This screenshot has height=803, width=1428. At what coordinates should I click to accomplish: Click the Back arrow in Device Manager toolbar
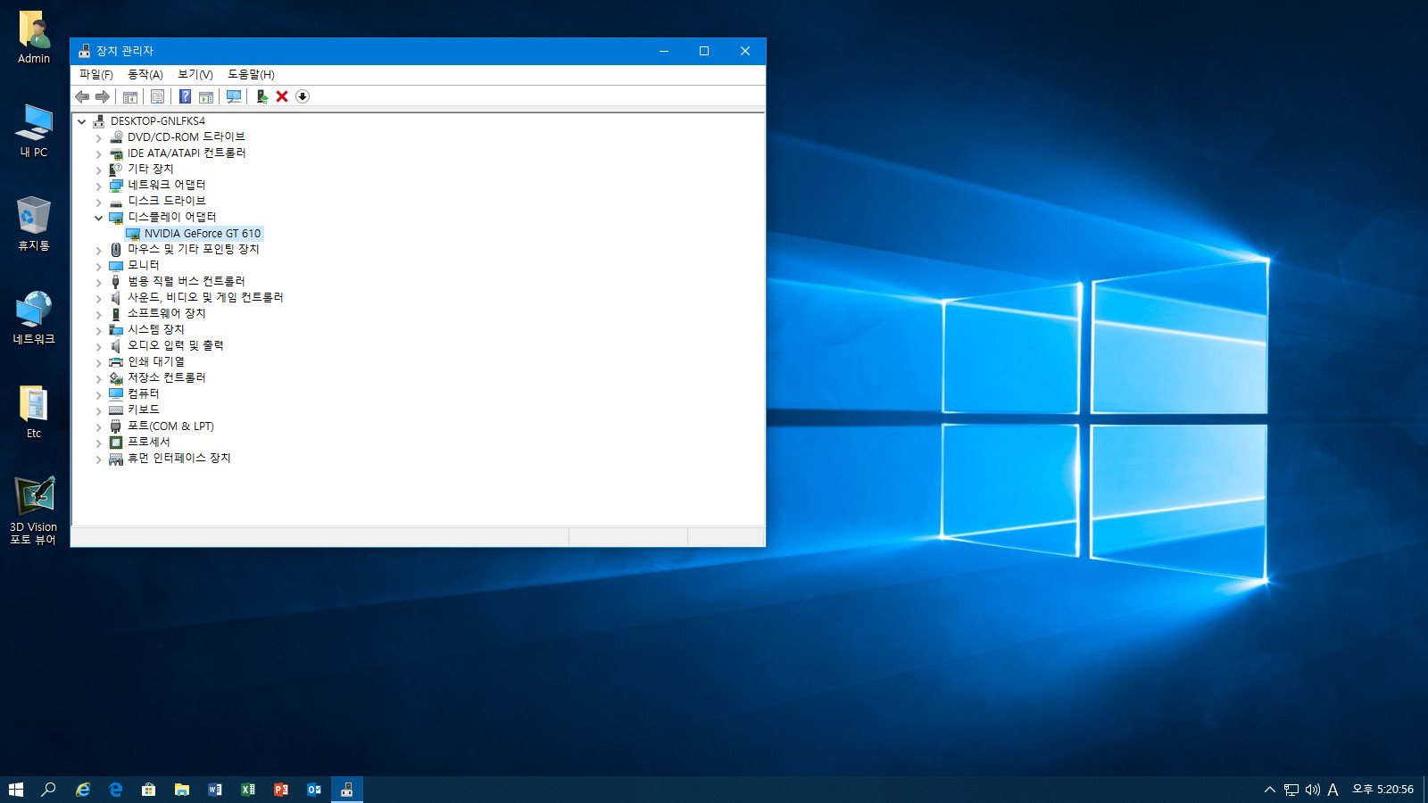(82, 96)
